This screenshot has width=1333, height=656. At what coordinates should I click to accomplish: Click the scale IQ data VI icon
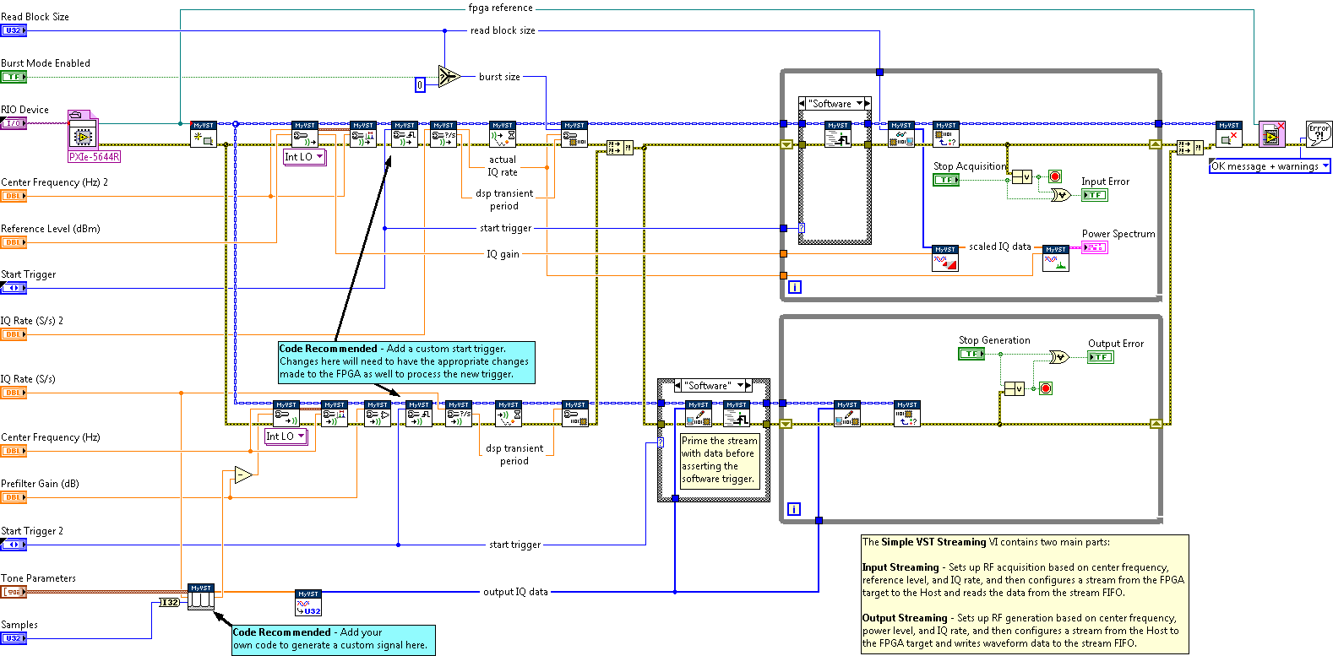click(x=944, y=258)
